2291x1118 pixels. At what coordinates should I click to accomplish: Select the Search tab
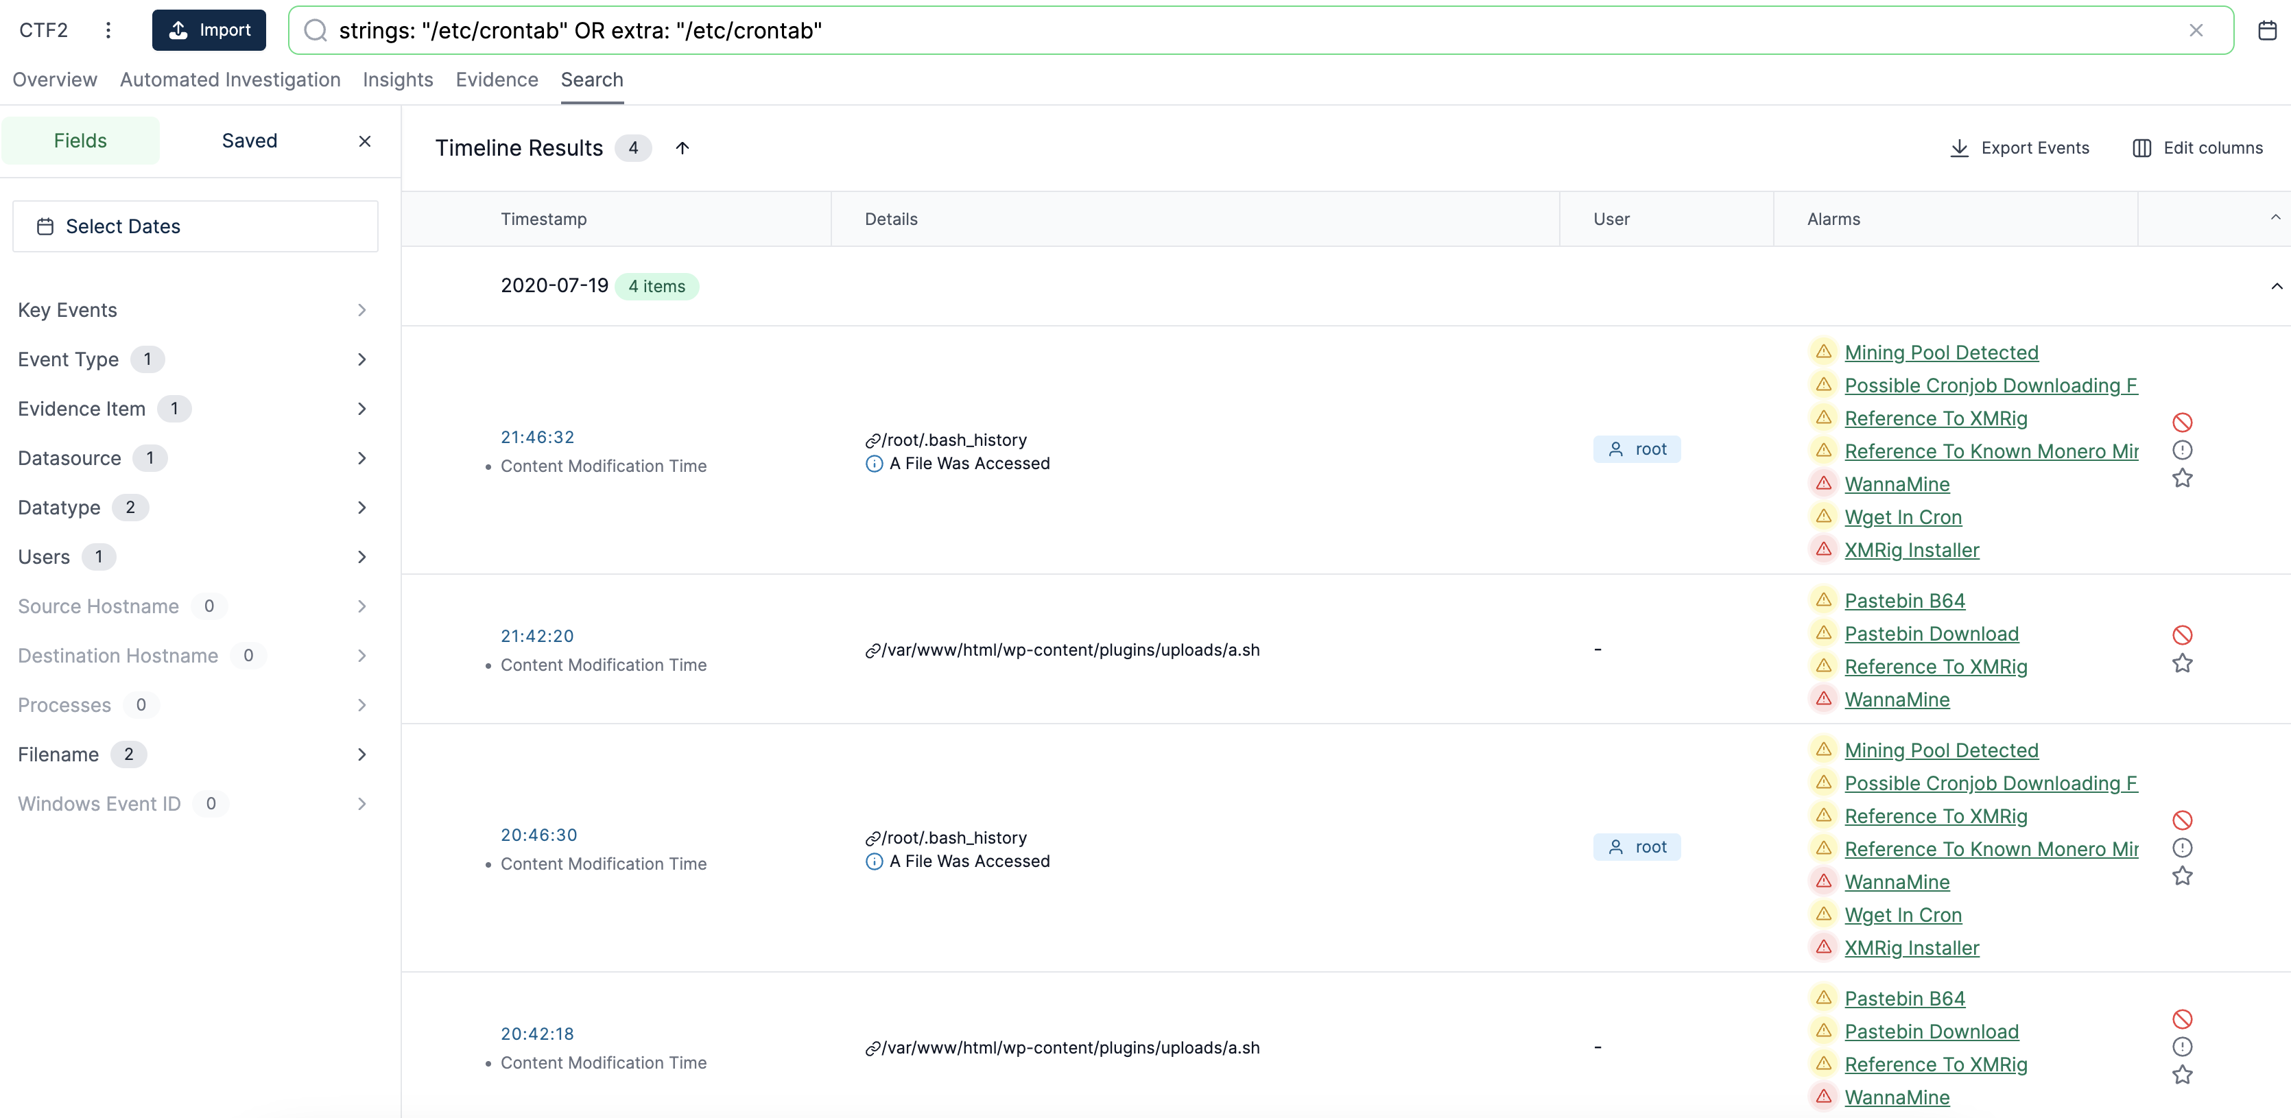point(591,80)
